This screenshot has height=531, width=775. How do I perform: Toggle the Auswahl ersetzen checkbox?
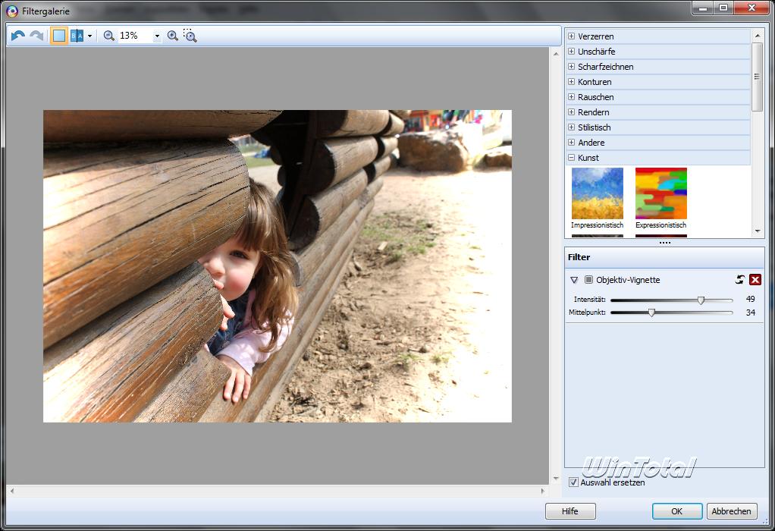click(574, 482)
